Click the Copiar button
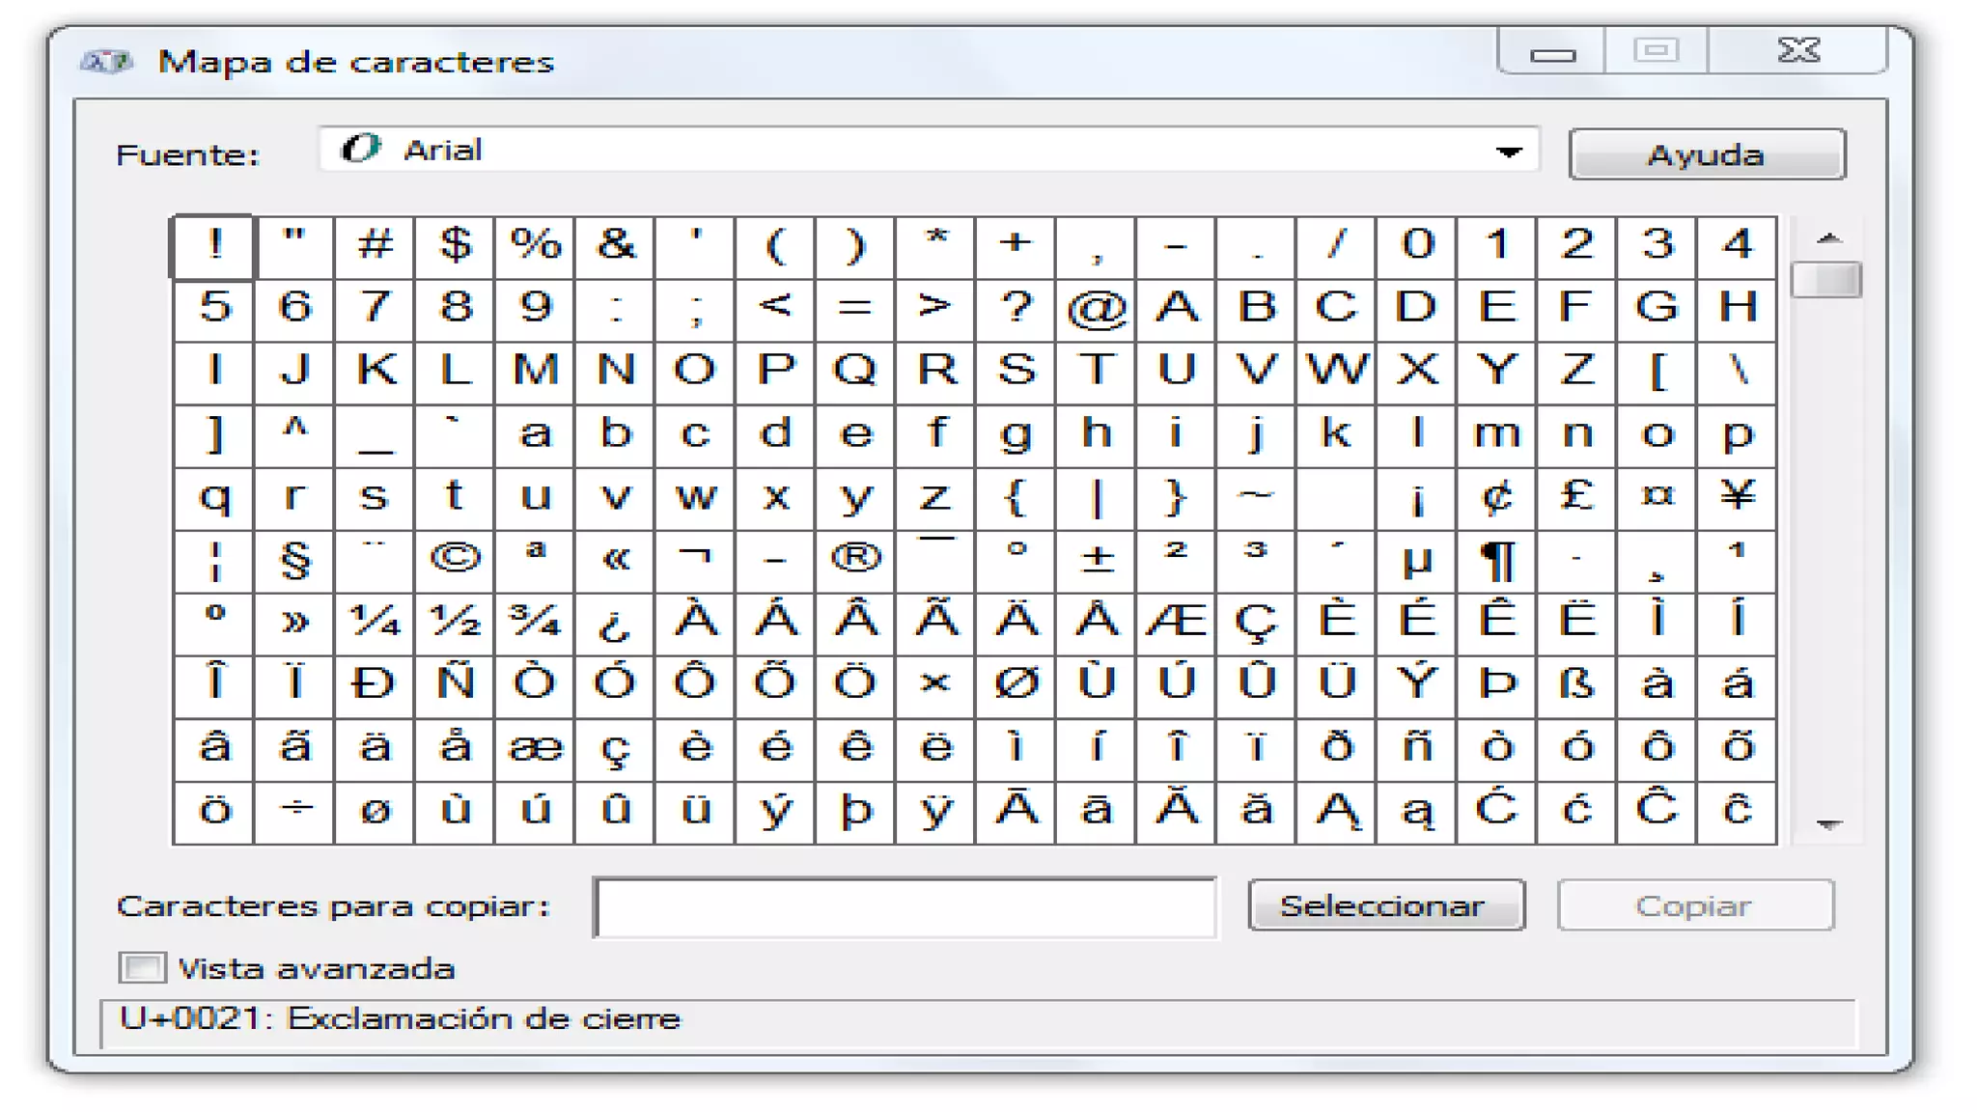The height and width of the screenshot is (1112, 1977). click(1694, 905)
